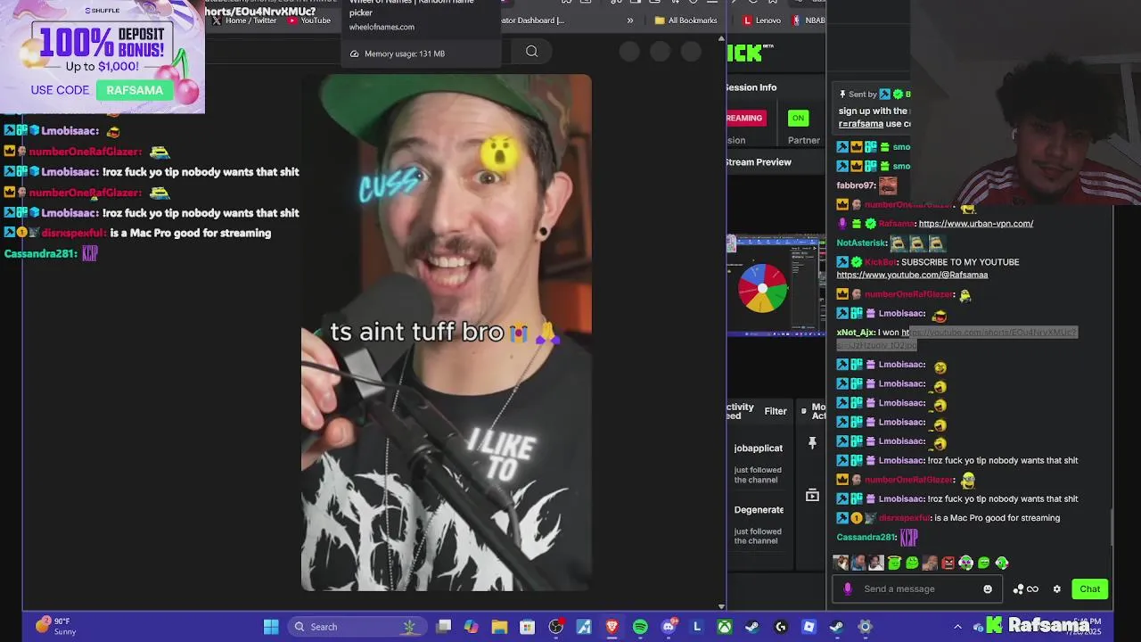Open Copilot from the taskbar

point(472,627)
